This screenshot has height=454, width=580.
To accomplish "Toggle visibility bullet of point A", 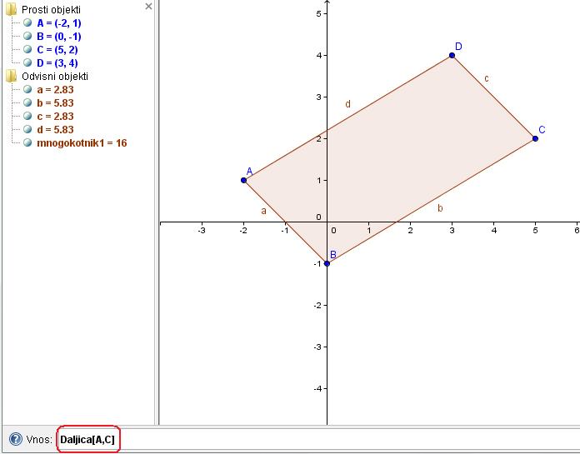I will click(x=28, y=23).
